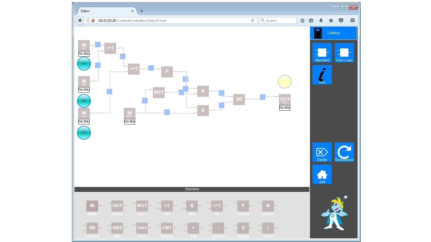This screenshot has height=242, width=431.
Task: Toggle the L2 input lamp
Action: click(84, 101)
